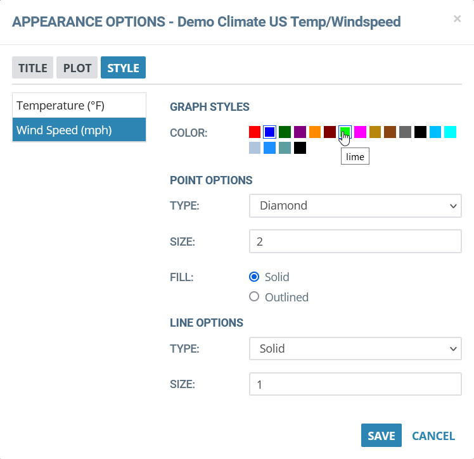
Task: Pick the red color swatch
Action: point(255,132)
